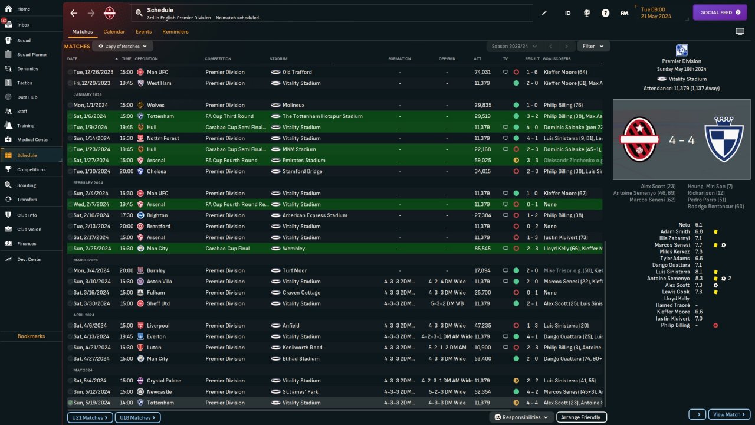755x425 pixels.
Task: Toggle the marker circle on the 4/6/2024 Liverpool row
Action: pos(70,325)
